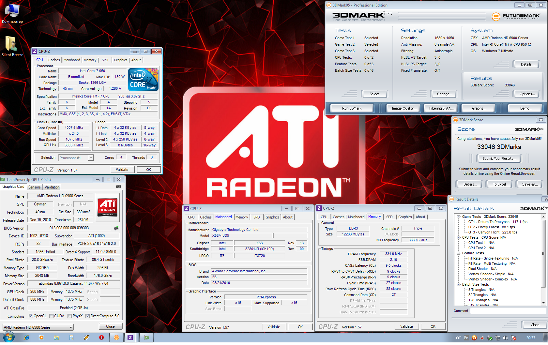Launch Opera browser from the taskbar

tap(101, 337)
